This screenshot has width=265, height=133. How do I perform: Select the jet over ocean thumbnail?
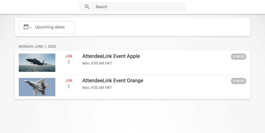click(37, 63)
